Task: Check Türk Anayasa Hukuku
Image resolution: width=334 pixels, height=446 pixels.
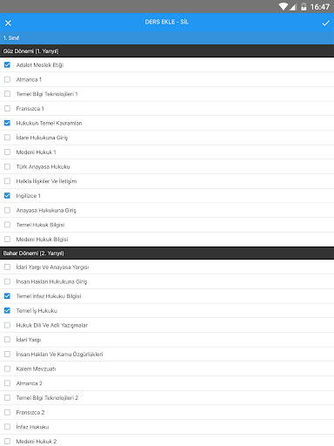Action: pos(7,166)
